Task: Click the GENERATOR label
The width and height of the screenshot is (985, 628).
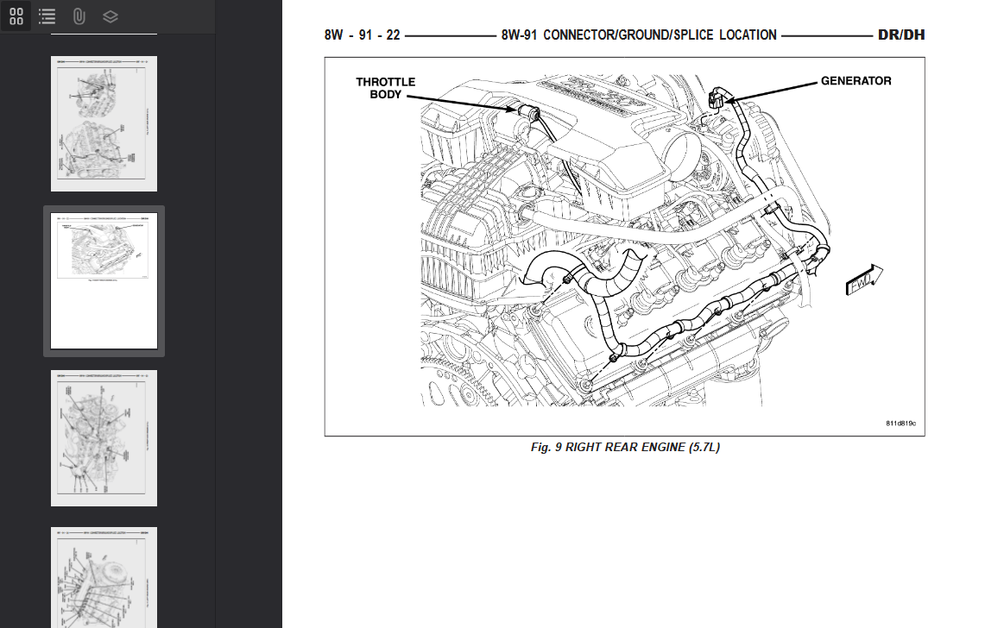Action: pos(856,81)
